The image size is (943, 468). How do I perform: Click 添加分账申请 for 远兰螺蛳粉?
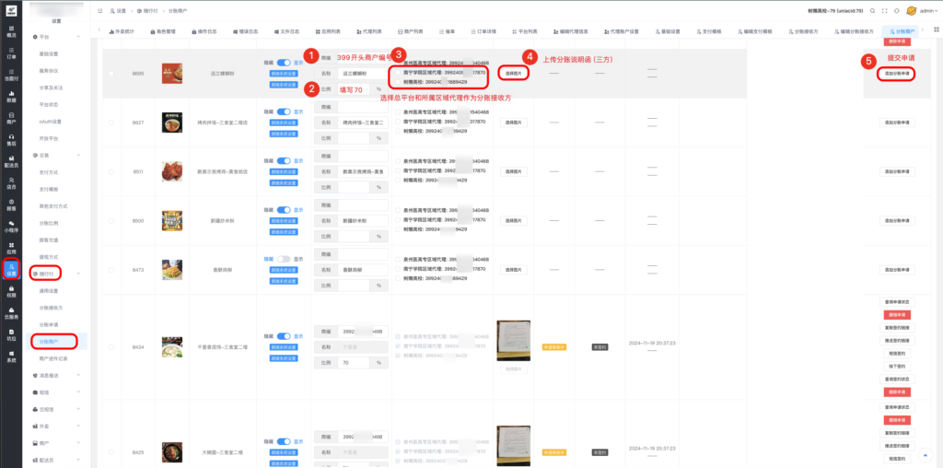click(897, 74)
